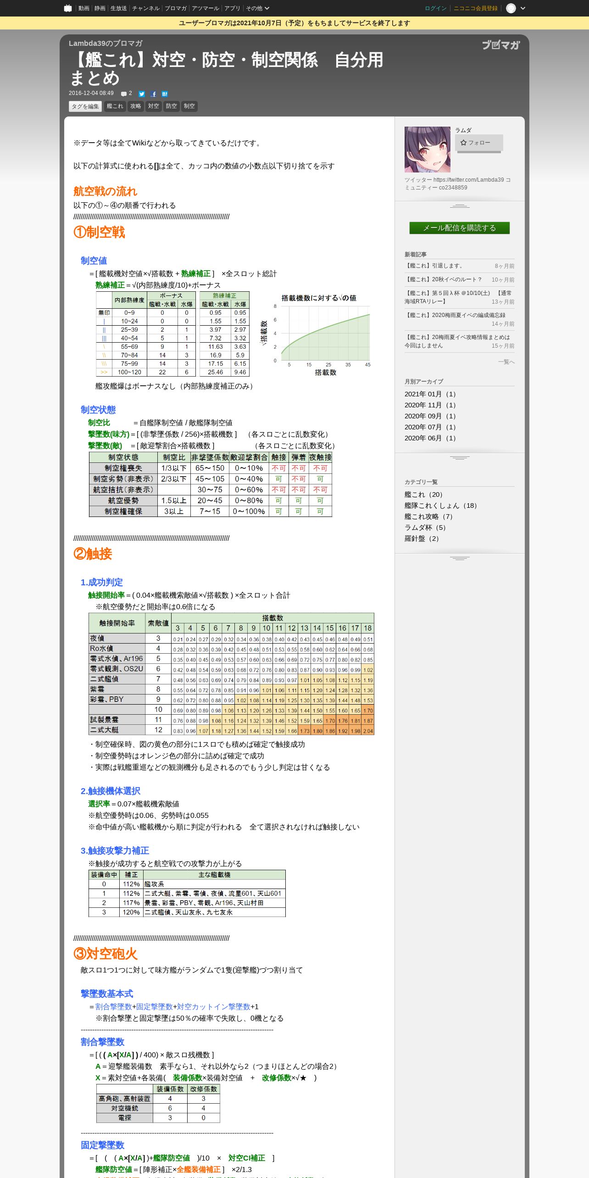Open アツマール in top navigation
Viewport: 589px width, 1178px height.
(x=206, y=8)
